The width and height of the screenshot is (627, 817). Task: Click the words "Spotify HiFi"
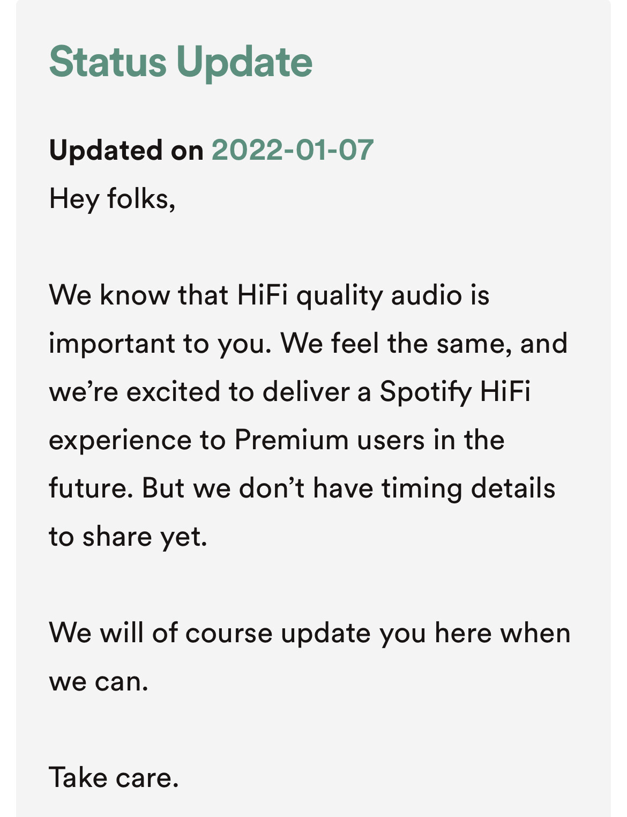click(455, 392)
